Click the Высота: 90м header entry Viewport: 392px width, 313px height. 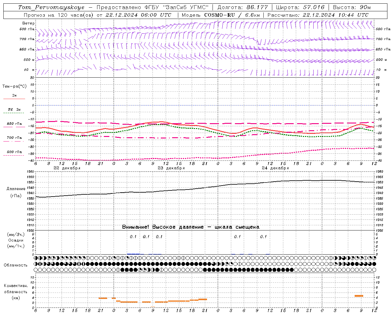pyautogui.click(x=352, y=7)
